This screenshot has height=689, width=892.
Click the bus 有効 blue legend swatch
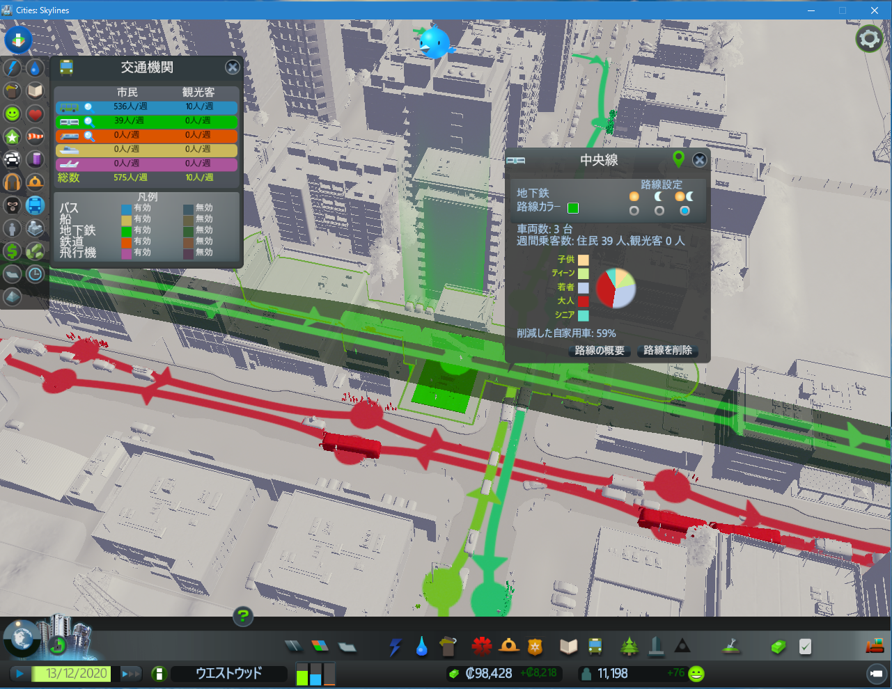pyautogui.click(x=126, y=208)
